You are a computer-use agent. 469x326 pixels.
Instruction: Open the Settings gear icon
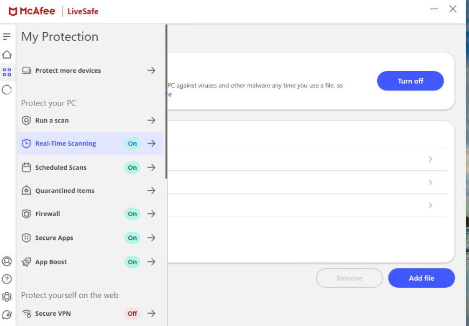coord(7,297)
